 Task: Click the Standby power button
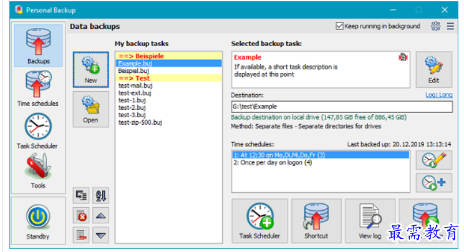[38, 221]
